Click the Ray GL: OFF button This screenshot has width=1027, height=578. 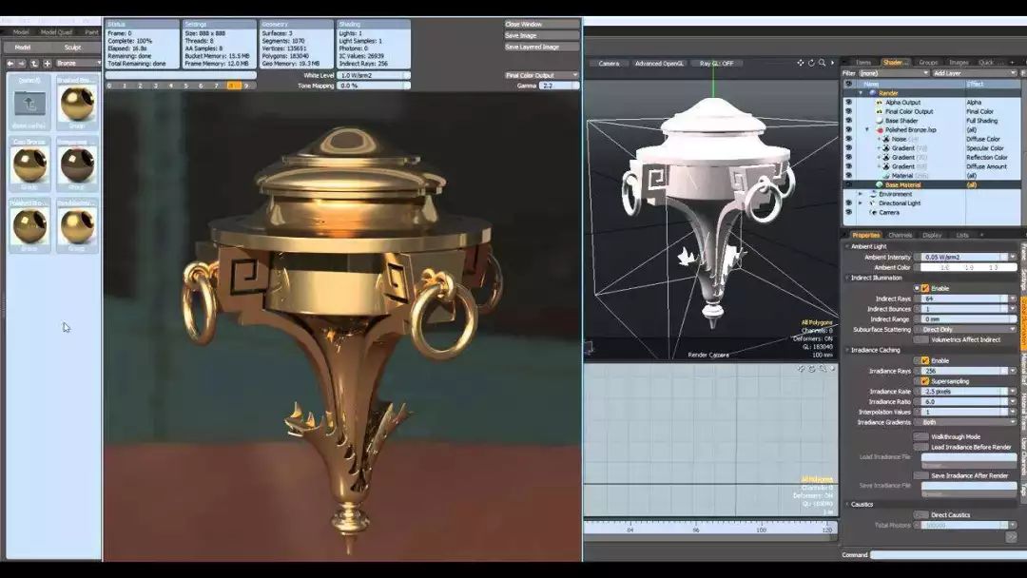coord(716,64)
